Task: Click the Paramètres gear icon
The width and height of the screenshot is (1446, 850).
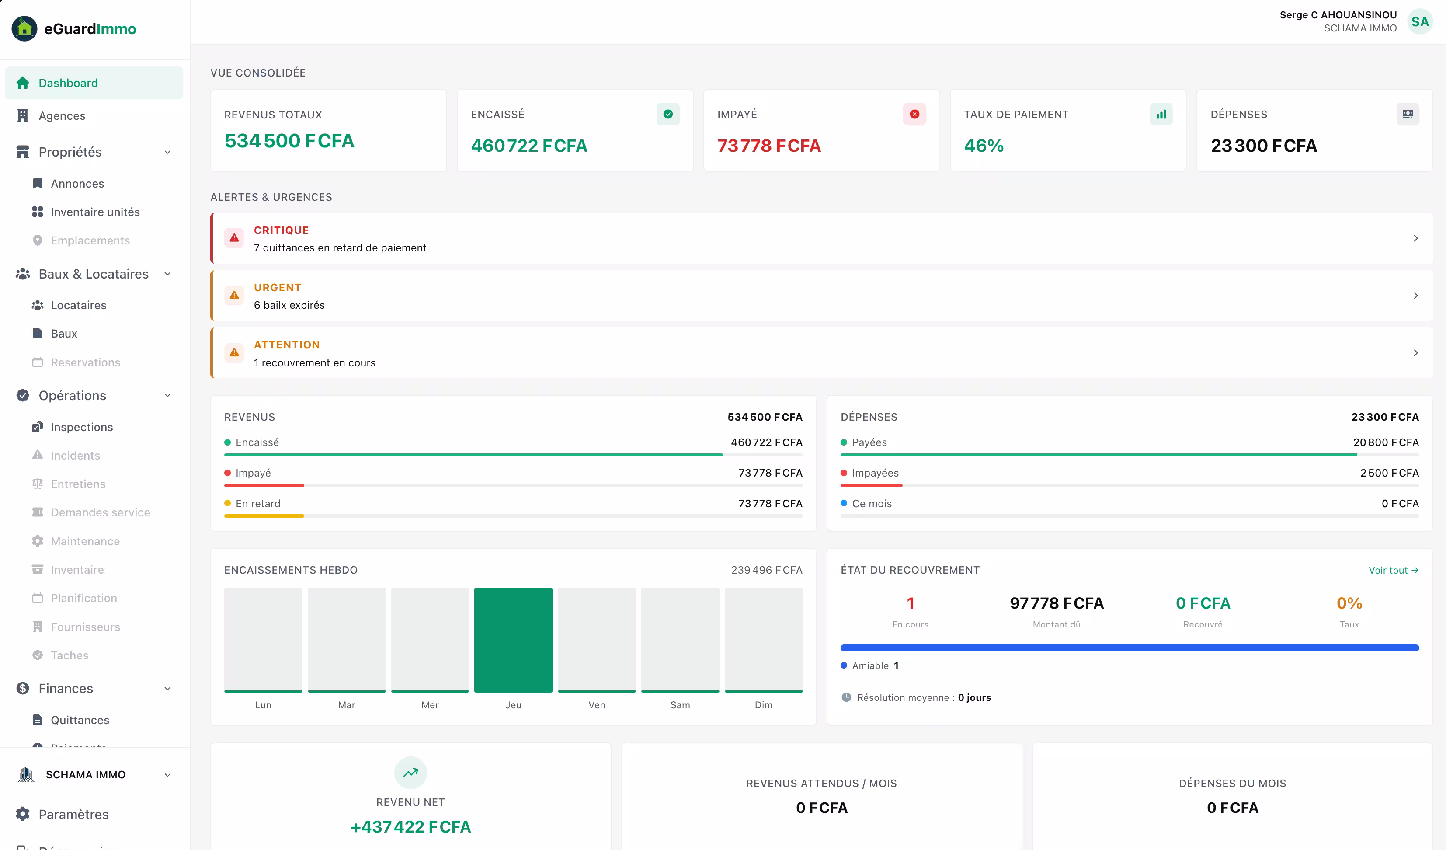Action: [x=23, y=814]
